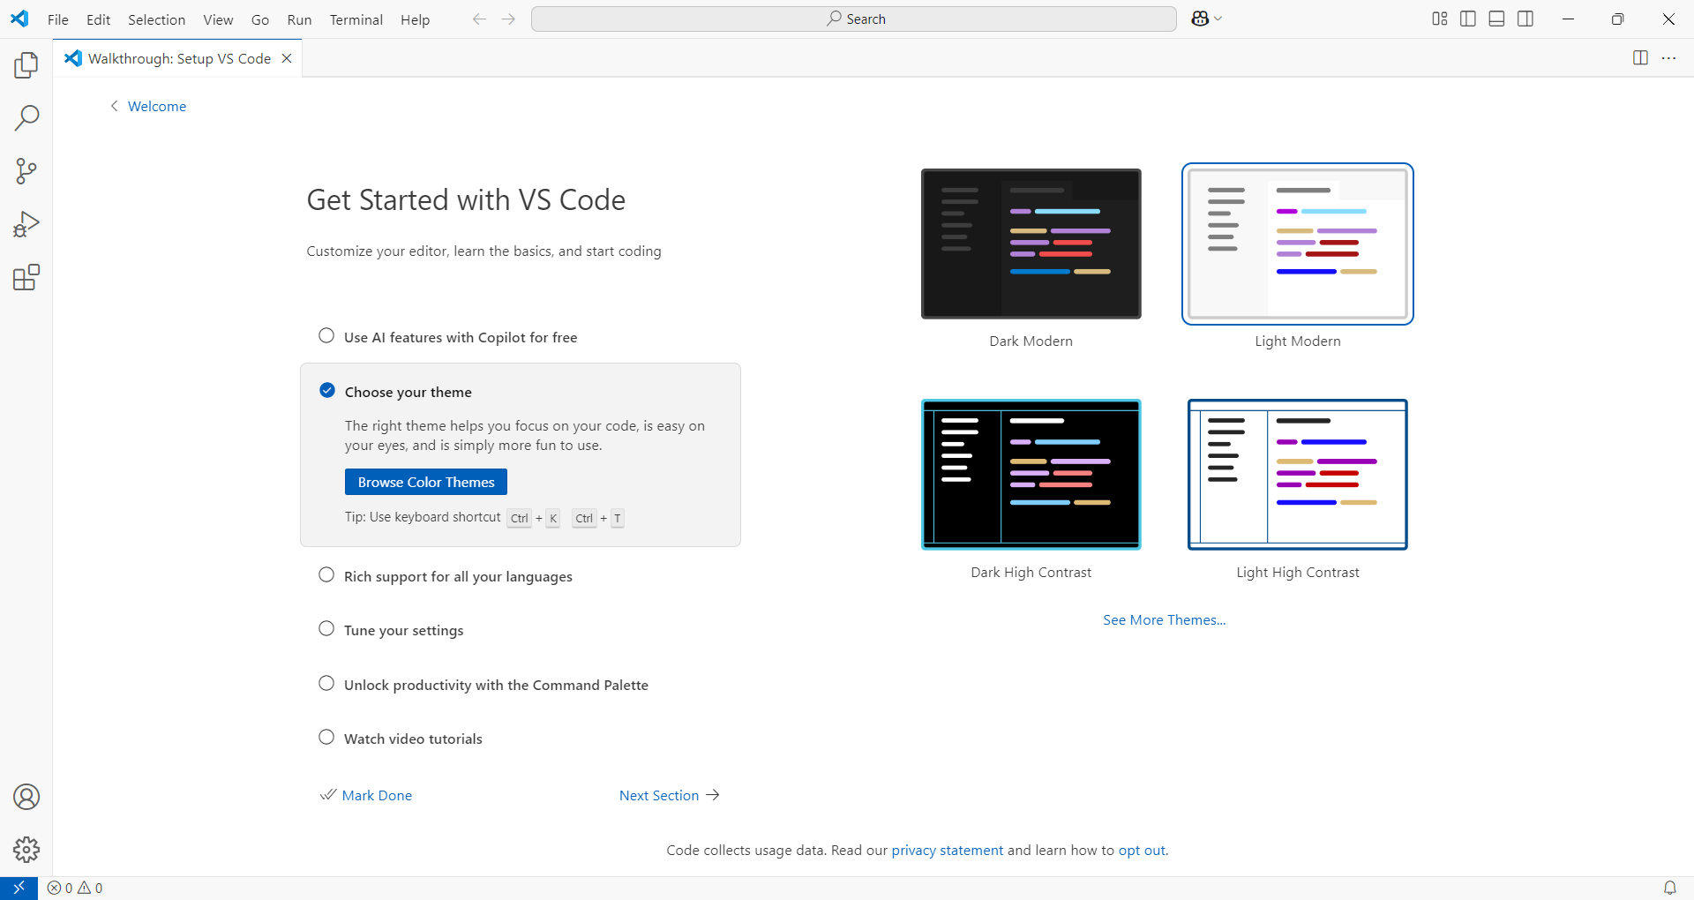The width and height of the screenshot is (1694, 900).
Task: Click the Choose your theme heading
Action: click(408, 392)
